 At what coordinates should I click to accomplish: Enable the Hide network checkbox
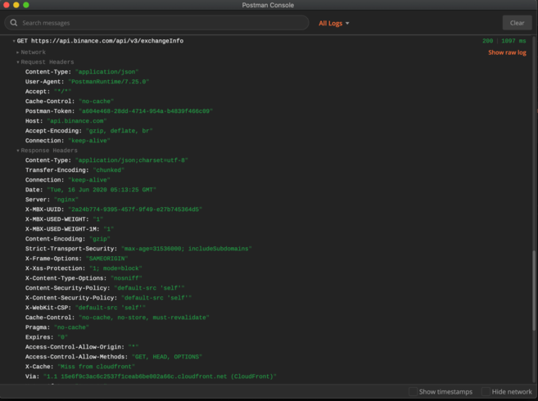click(486, 392)
